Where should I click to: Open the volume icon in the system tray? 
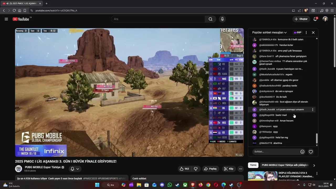pos(314,185)
